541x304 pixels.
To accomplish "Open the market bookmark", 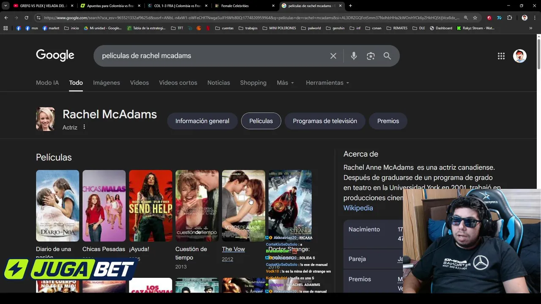I will point(51,28).
